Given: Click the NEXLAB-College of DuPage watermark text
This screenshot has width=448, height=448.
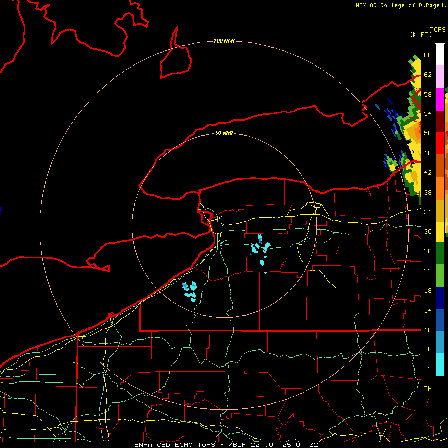Looking at the screenshot, I should click(x=400, y=5).
